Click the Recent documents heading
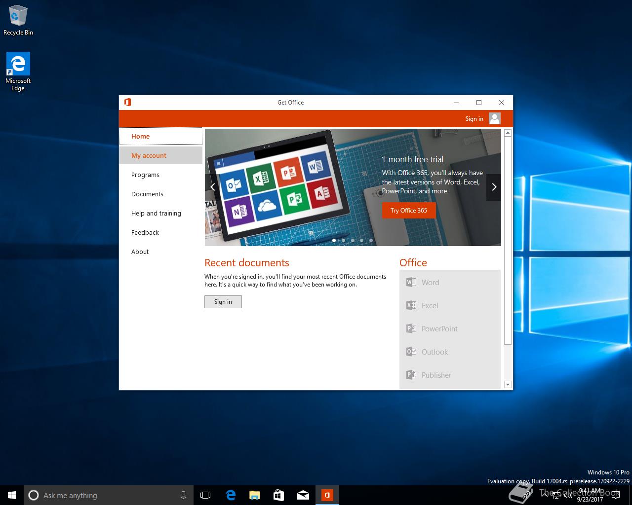632x505 pixels. 247,263
